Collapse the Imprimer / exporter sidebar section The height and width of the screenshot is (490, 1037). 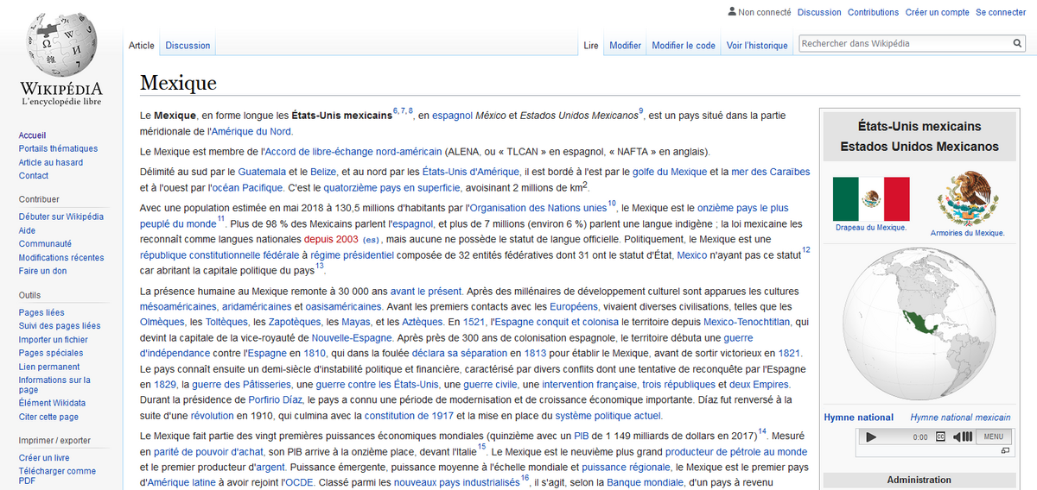[54, 440]
